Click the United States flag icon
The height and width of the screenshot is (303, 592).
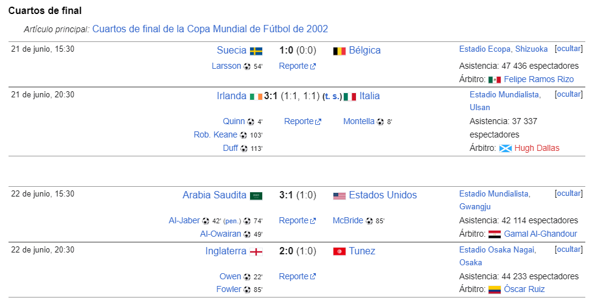tap(340, 196)
